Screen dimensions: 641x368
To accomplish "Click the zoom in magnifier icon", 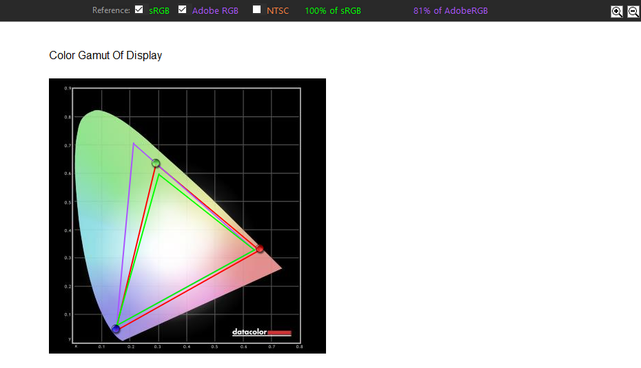I will coord(617,11).
